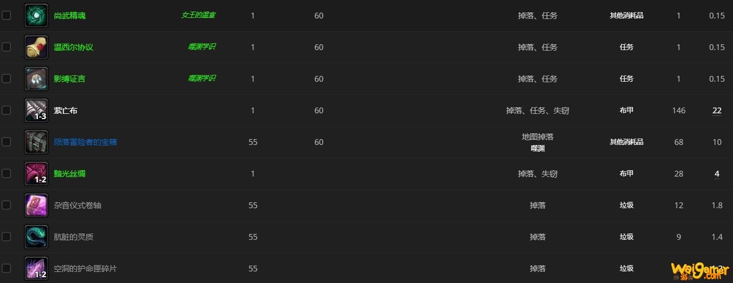This screenshot has width=733, height=283.
Task: Click the 肮脏的灵质 item icon
Action: pyautogui.click(x=36, y=237)
